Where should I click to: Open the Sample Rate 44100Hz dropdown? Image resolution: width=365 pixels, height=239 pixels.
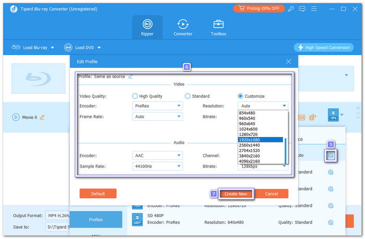tap(157, 166)
